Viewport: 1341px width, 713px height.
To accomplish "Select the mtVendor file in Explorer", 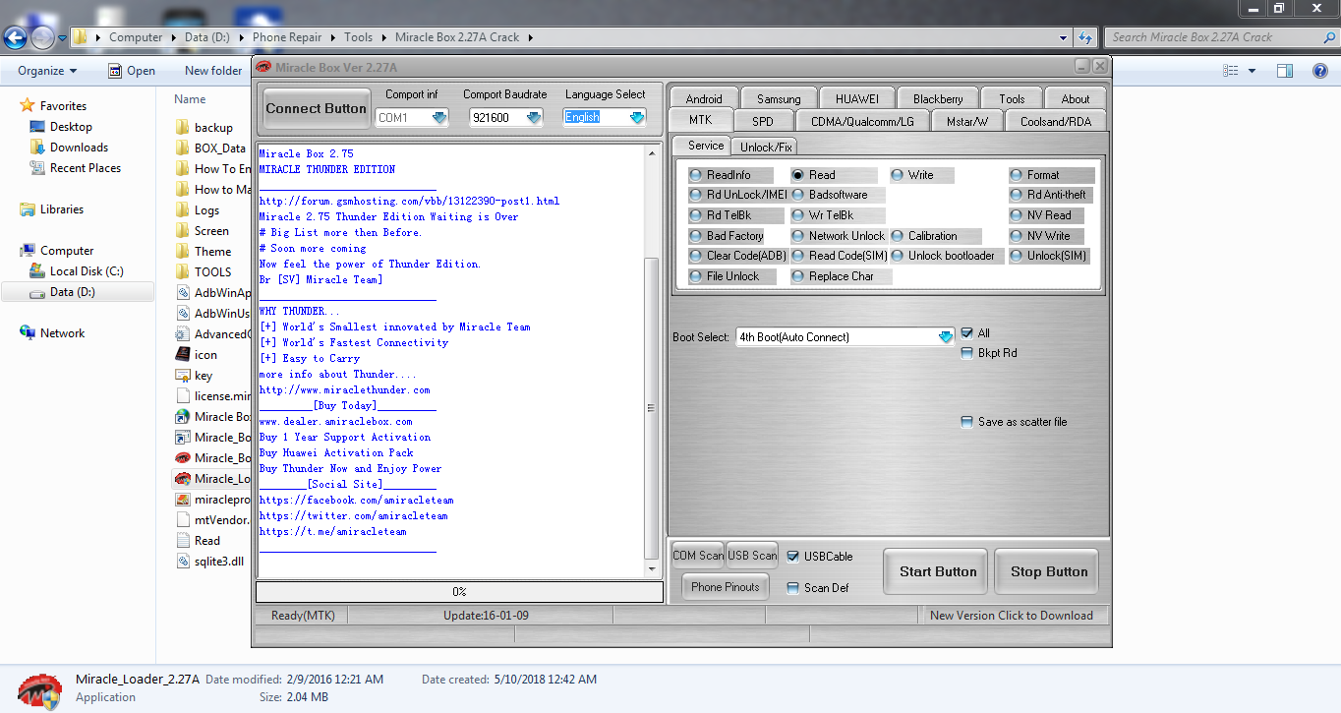I will [210, 520].
